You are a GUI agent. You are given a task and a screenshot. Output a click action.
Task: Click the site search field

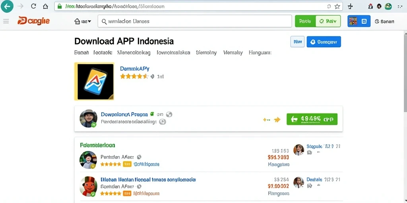(x=195, y=21)
